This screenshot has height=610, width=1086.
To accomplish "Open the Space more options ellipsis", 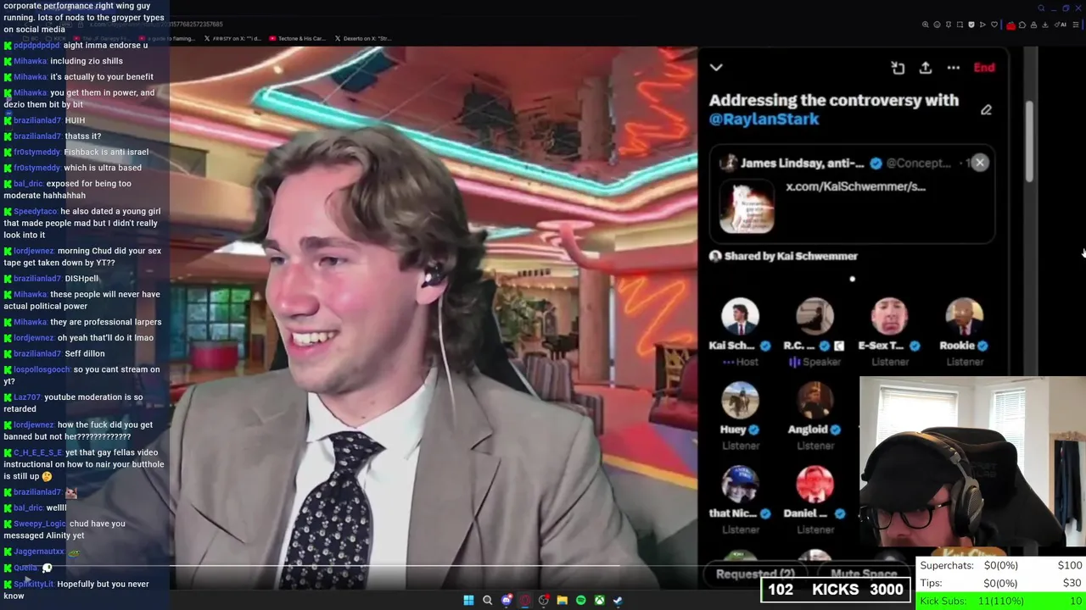I will point(954,68).
